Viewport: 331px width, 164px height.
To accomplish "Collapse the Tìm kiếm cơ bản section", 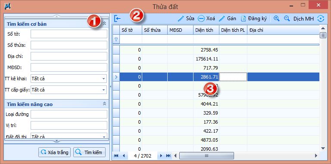I will (x=104, y=24).
